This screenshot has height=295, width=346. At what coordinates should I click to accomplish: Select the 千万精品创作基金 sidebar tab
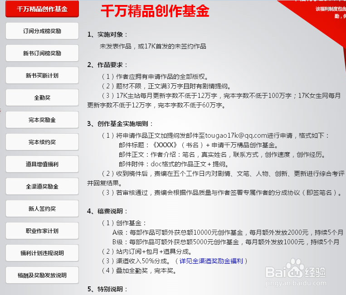coord(42,9)
